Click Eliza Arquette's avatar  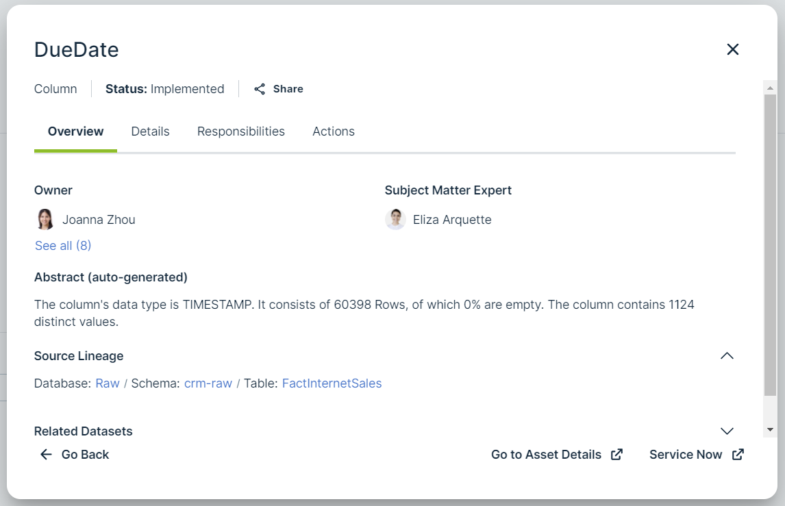(x=395, y=220)
